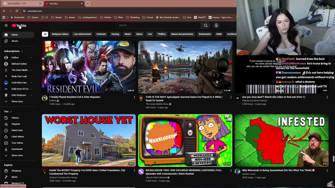
Task: Play the WORST HOUSE YET thumbnail
Action: pos(89,140)
